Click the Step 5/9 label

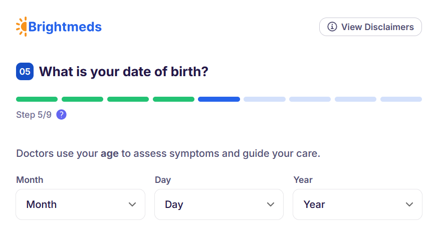[x=34, y=115]
